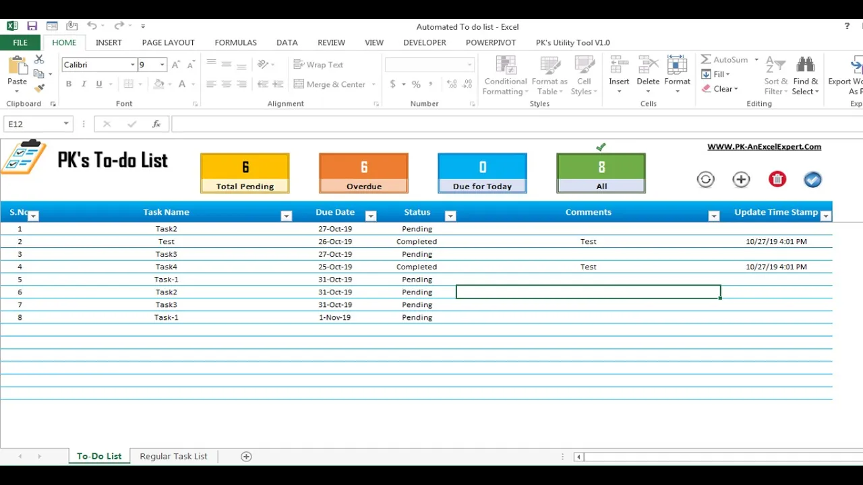Click the Due for Today blue card

(x=482, y=173)
